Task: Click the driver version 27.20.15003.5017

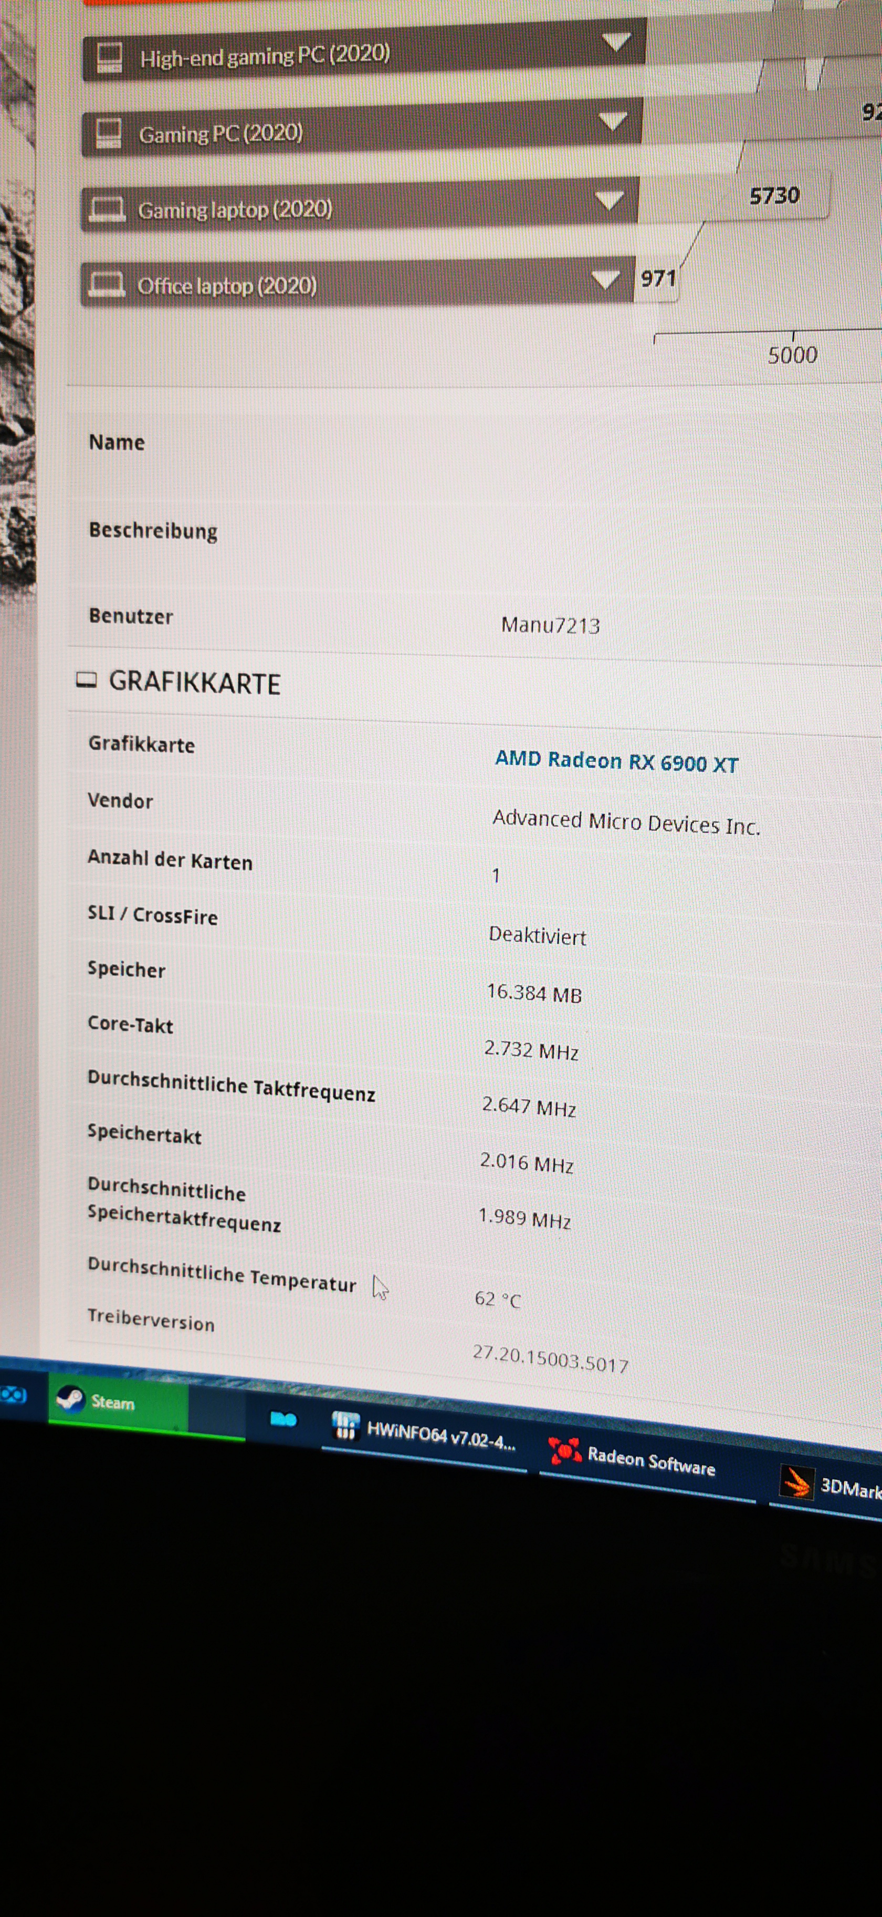Action: coord(550,1359)
